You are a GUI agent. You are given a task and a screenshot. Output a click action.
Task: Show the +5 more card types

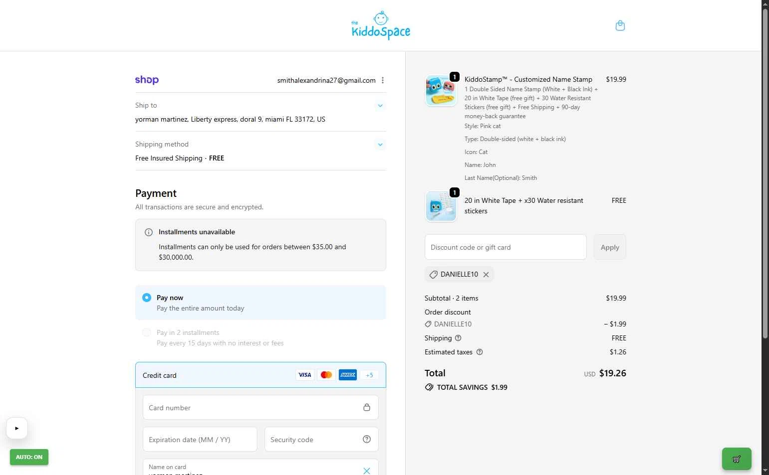(369, 375)
